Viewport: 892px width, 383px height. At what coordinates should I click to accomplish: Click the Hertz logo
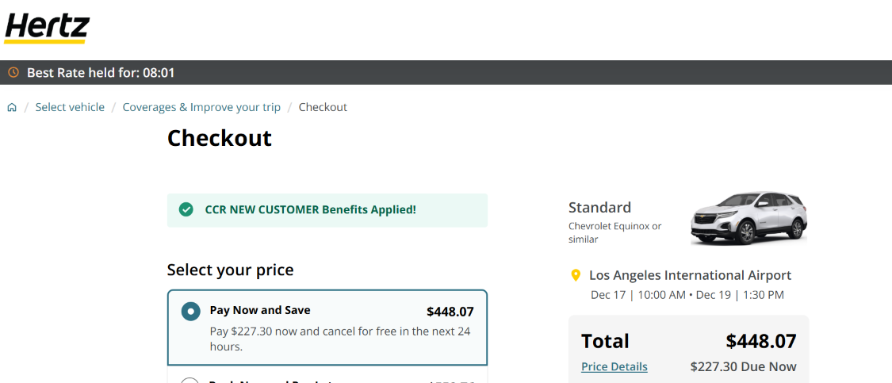click(47, 27)
